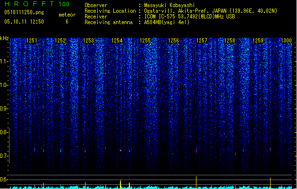Click the 'Receiving Location' label
This screenshot has width=297, height=189.
pyautogui.click(x=110, y=11)
